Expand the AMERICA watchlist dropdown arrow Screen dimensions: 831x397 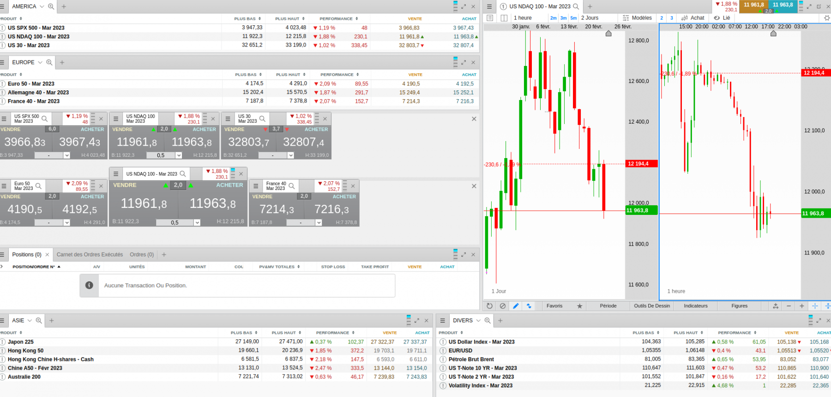(42, 6)
